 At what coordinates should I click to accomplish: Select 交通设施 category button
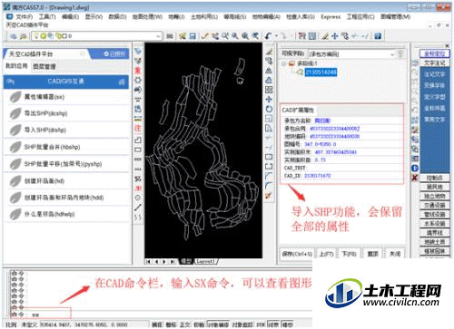coord(435,205)
